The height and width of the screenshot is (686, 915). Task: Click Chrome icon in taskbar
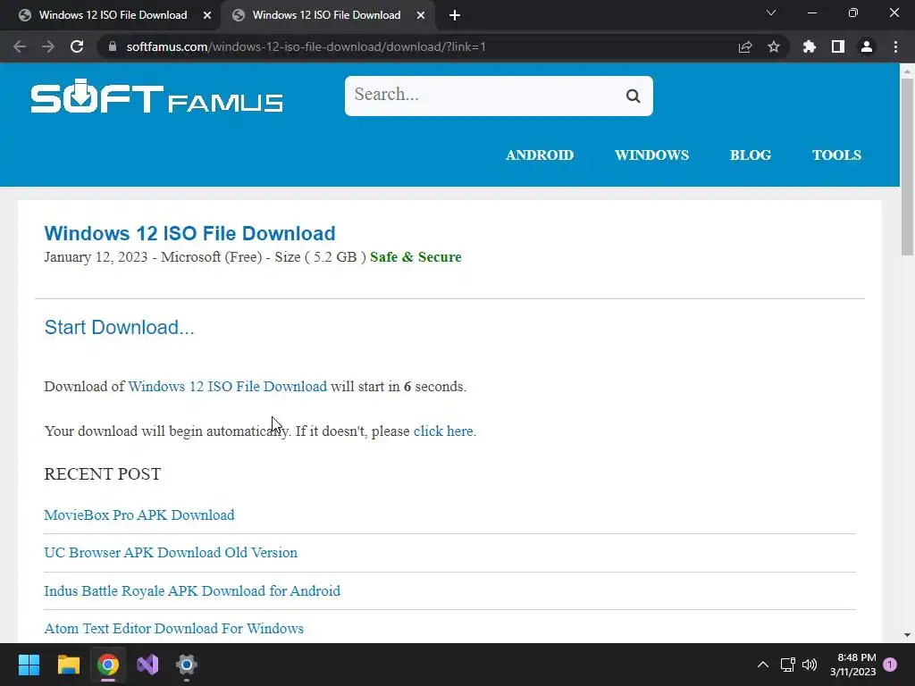[x=108, y=665]
